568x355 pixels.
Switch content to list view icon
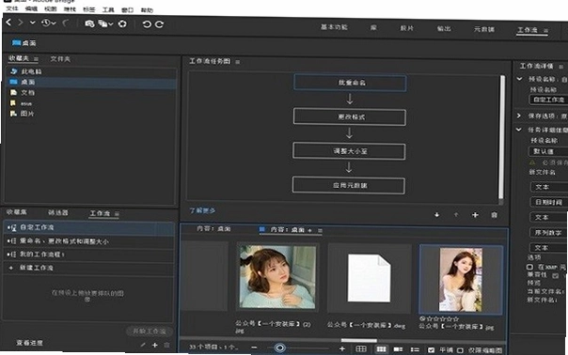point(415,349)
